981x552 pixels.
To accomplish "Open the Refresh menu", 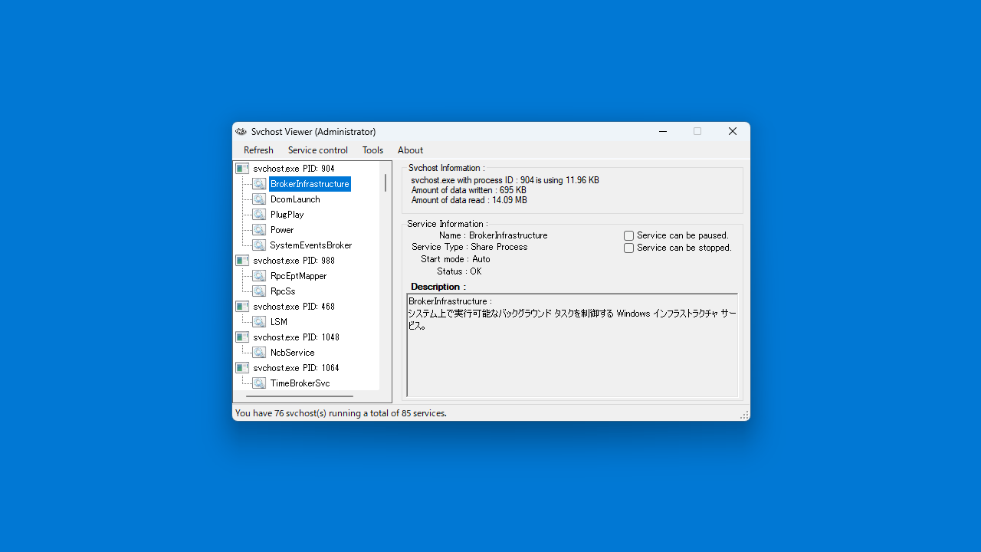I will [x=258, y=150].
